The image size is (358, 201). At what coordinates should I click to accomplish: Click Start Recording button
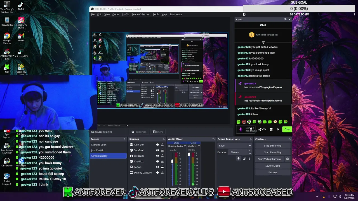pos(273,152)
